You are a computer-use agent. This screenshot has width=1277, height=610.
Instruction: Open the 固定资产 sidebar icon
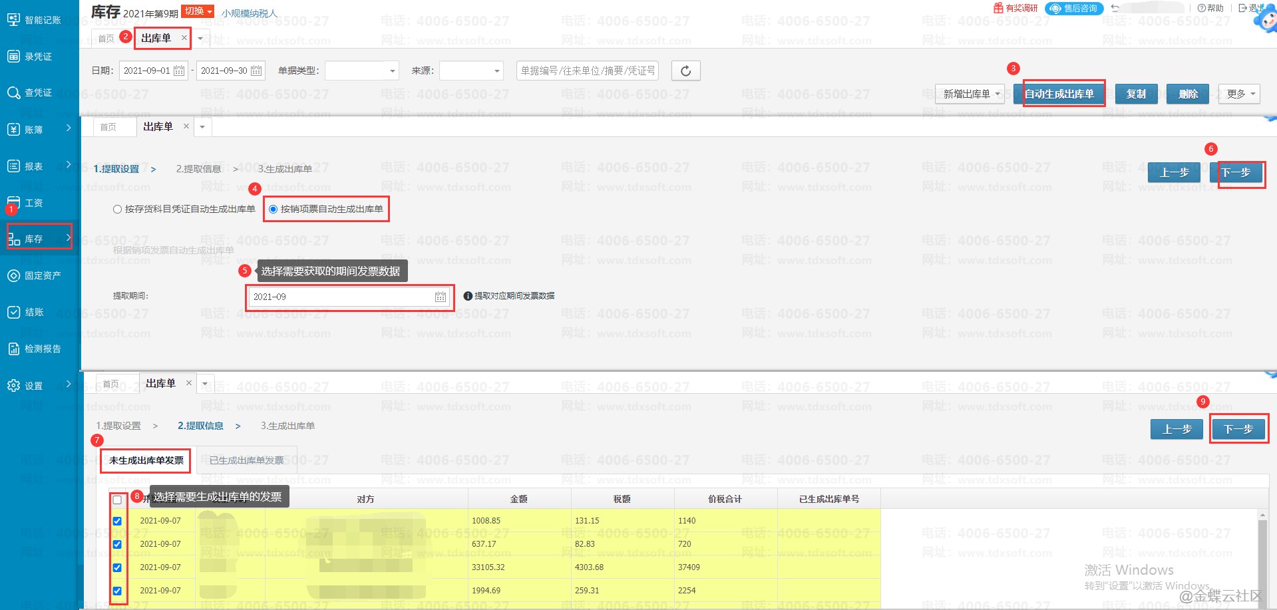tap(13, 275)
